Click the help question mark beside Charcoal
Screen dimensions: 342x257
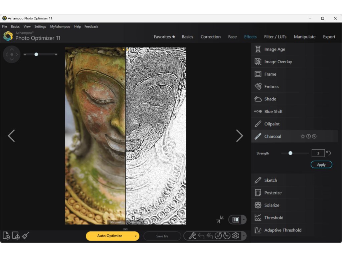[309, 137]
